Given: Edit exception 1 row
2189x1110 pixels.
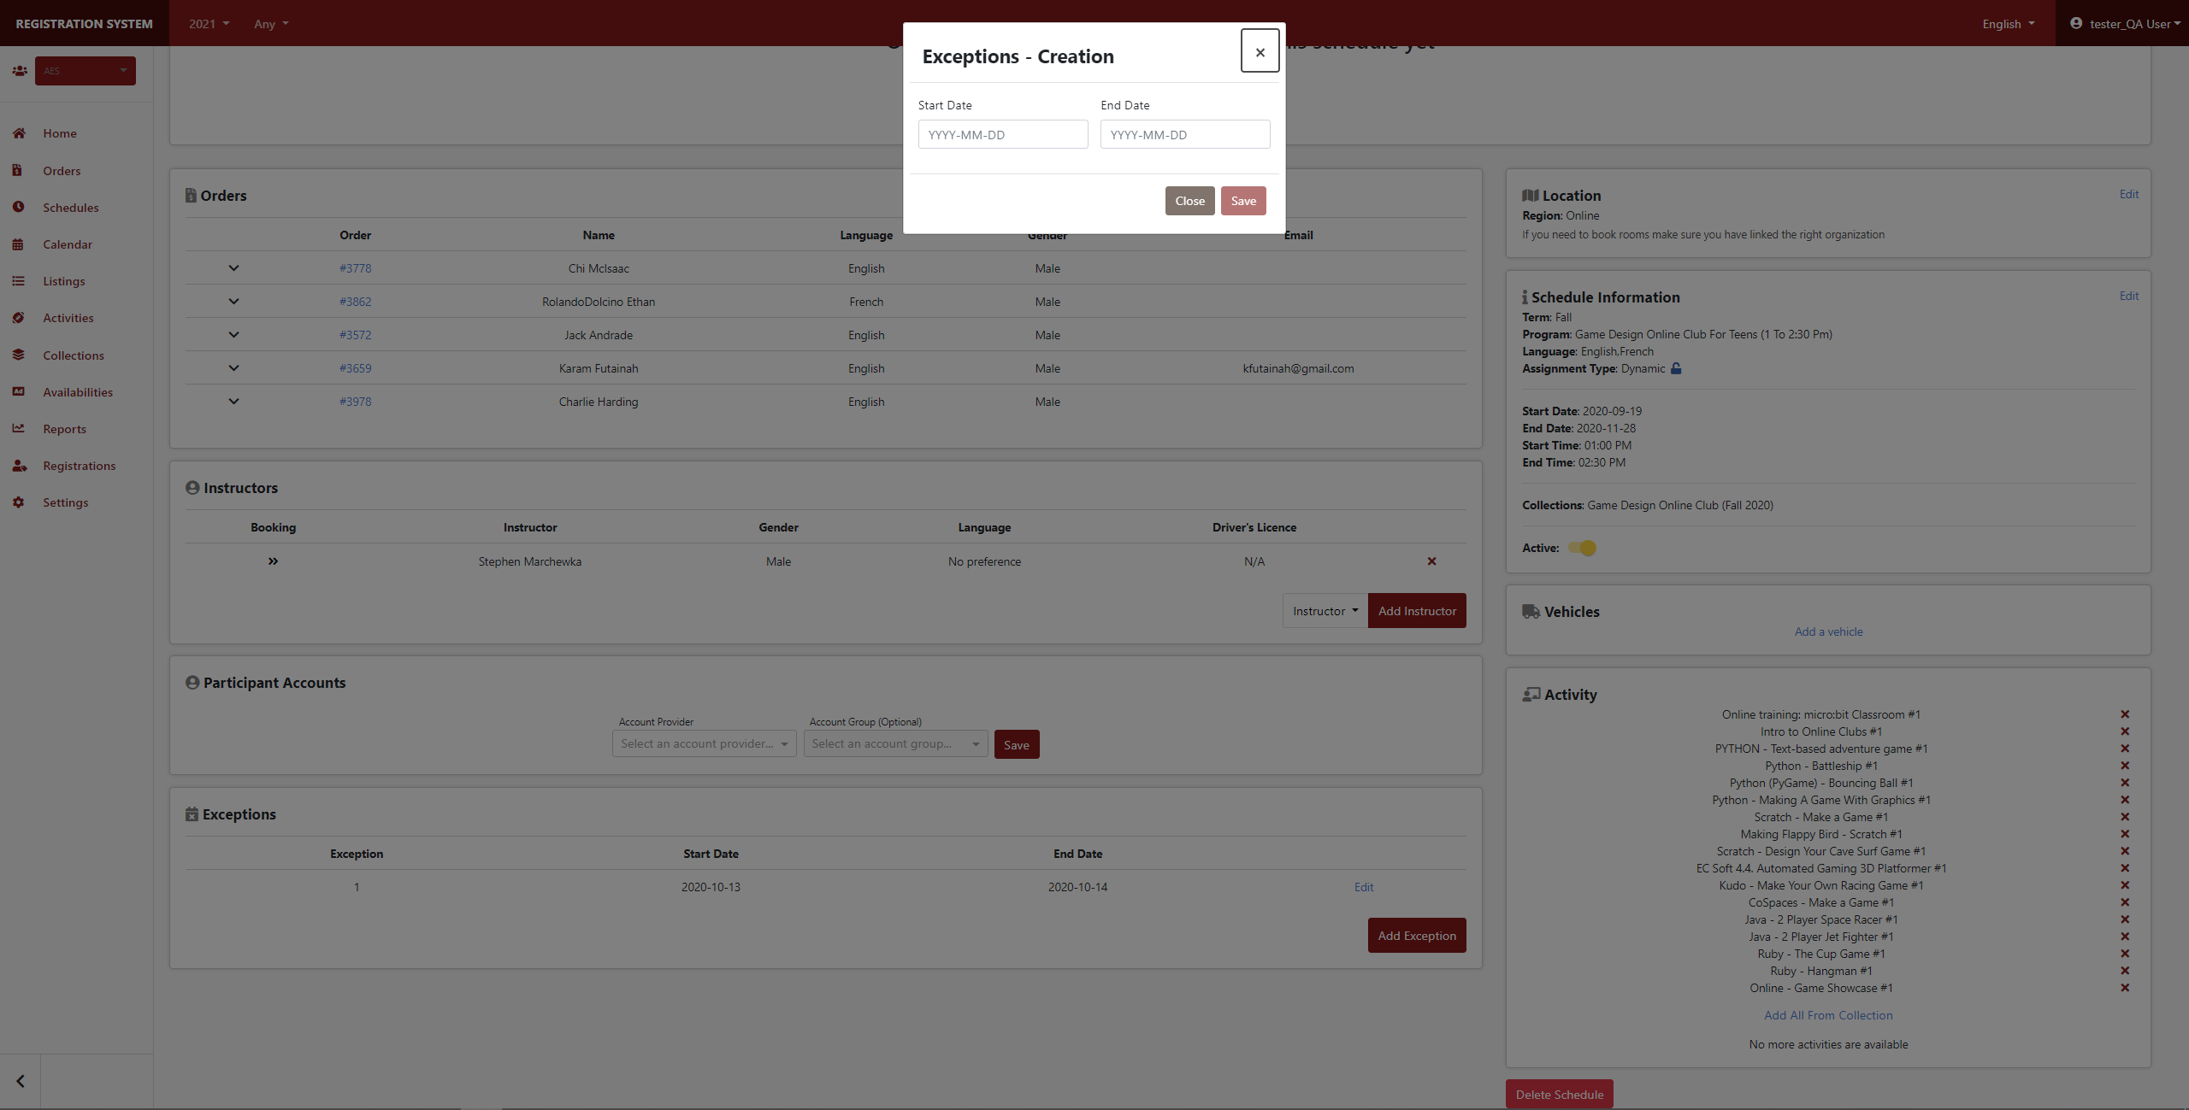Looking at the screenshot, I should (1364, 887).
